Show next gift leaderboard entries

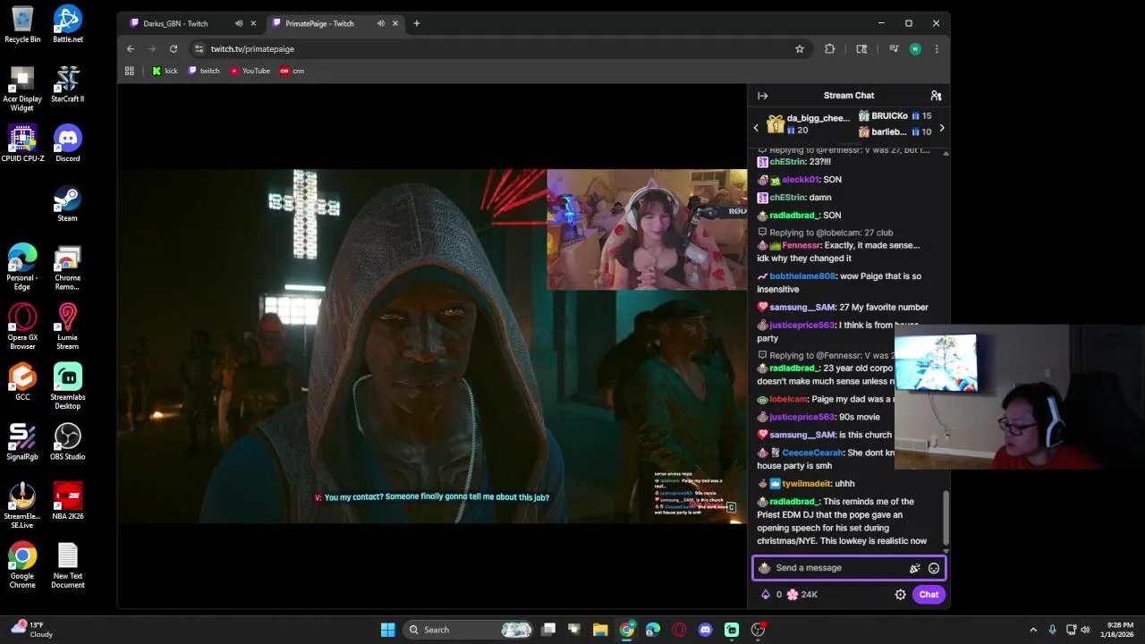pos(941,129)
